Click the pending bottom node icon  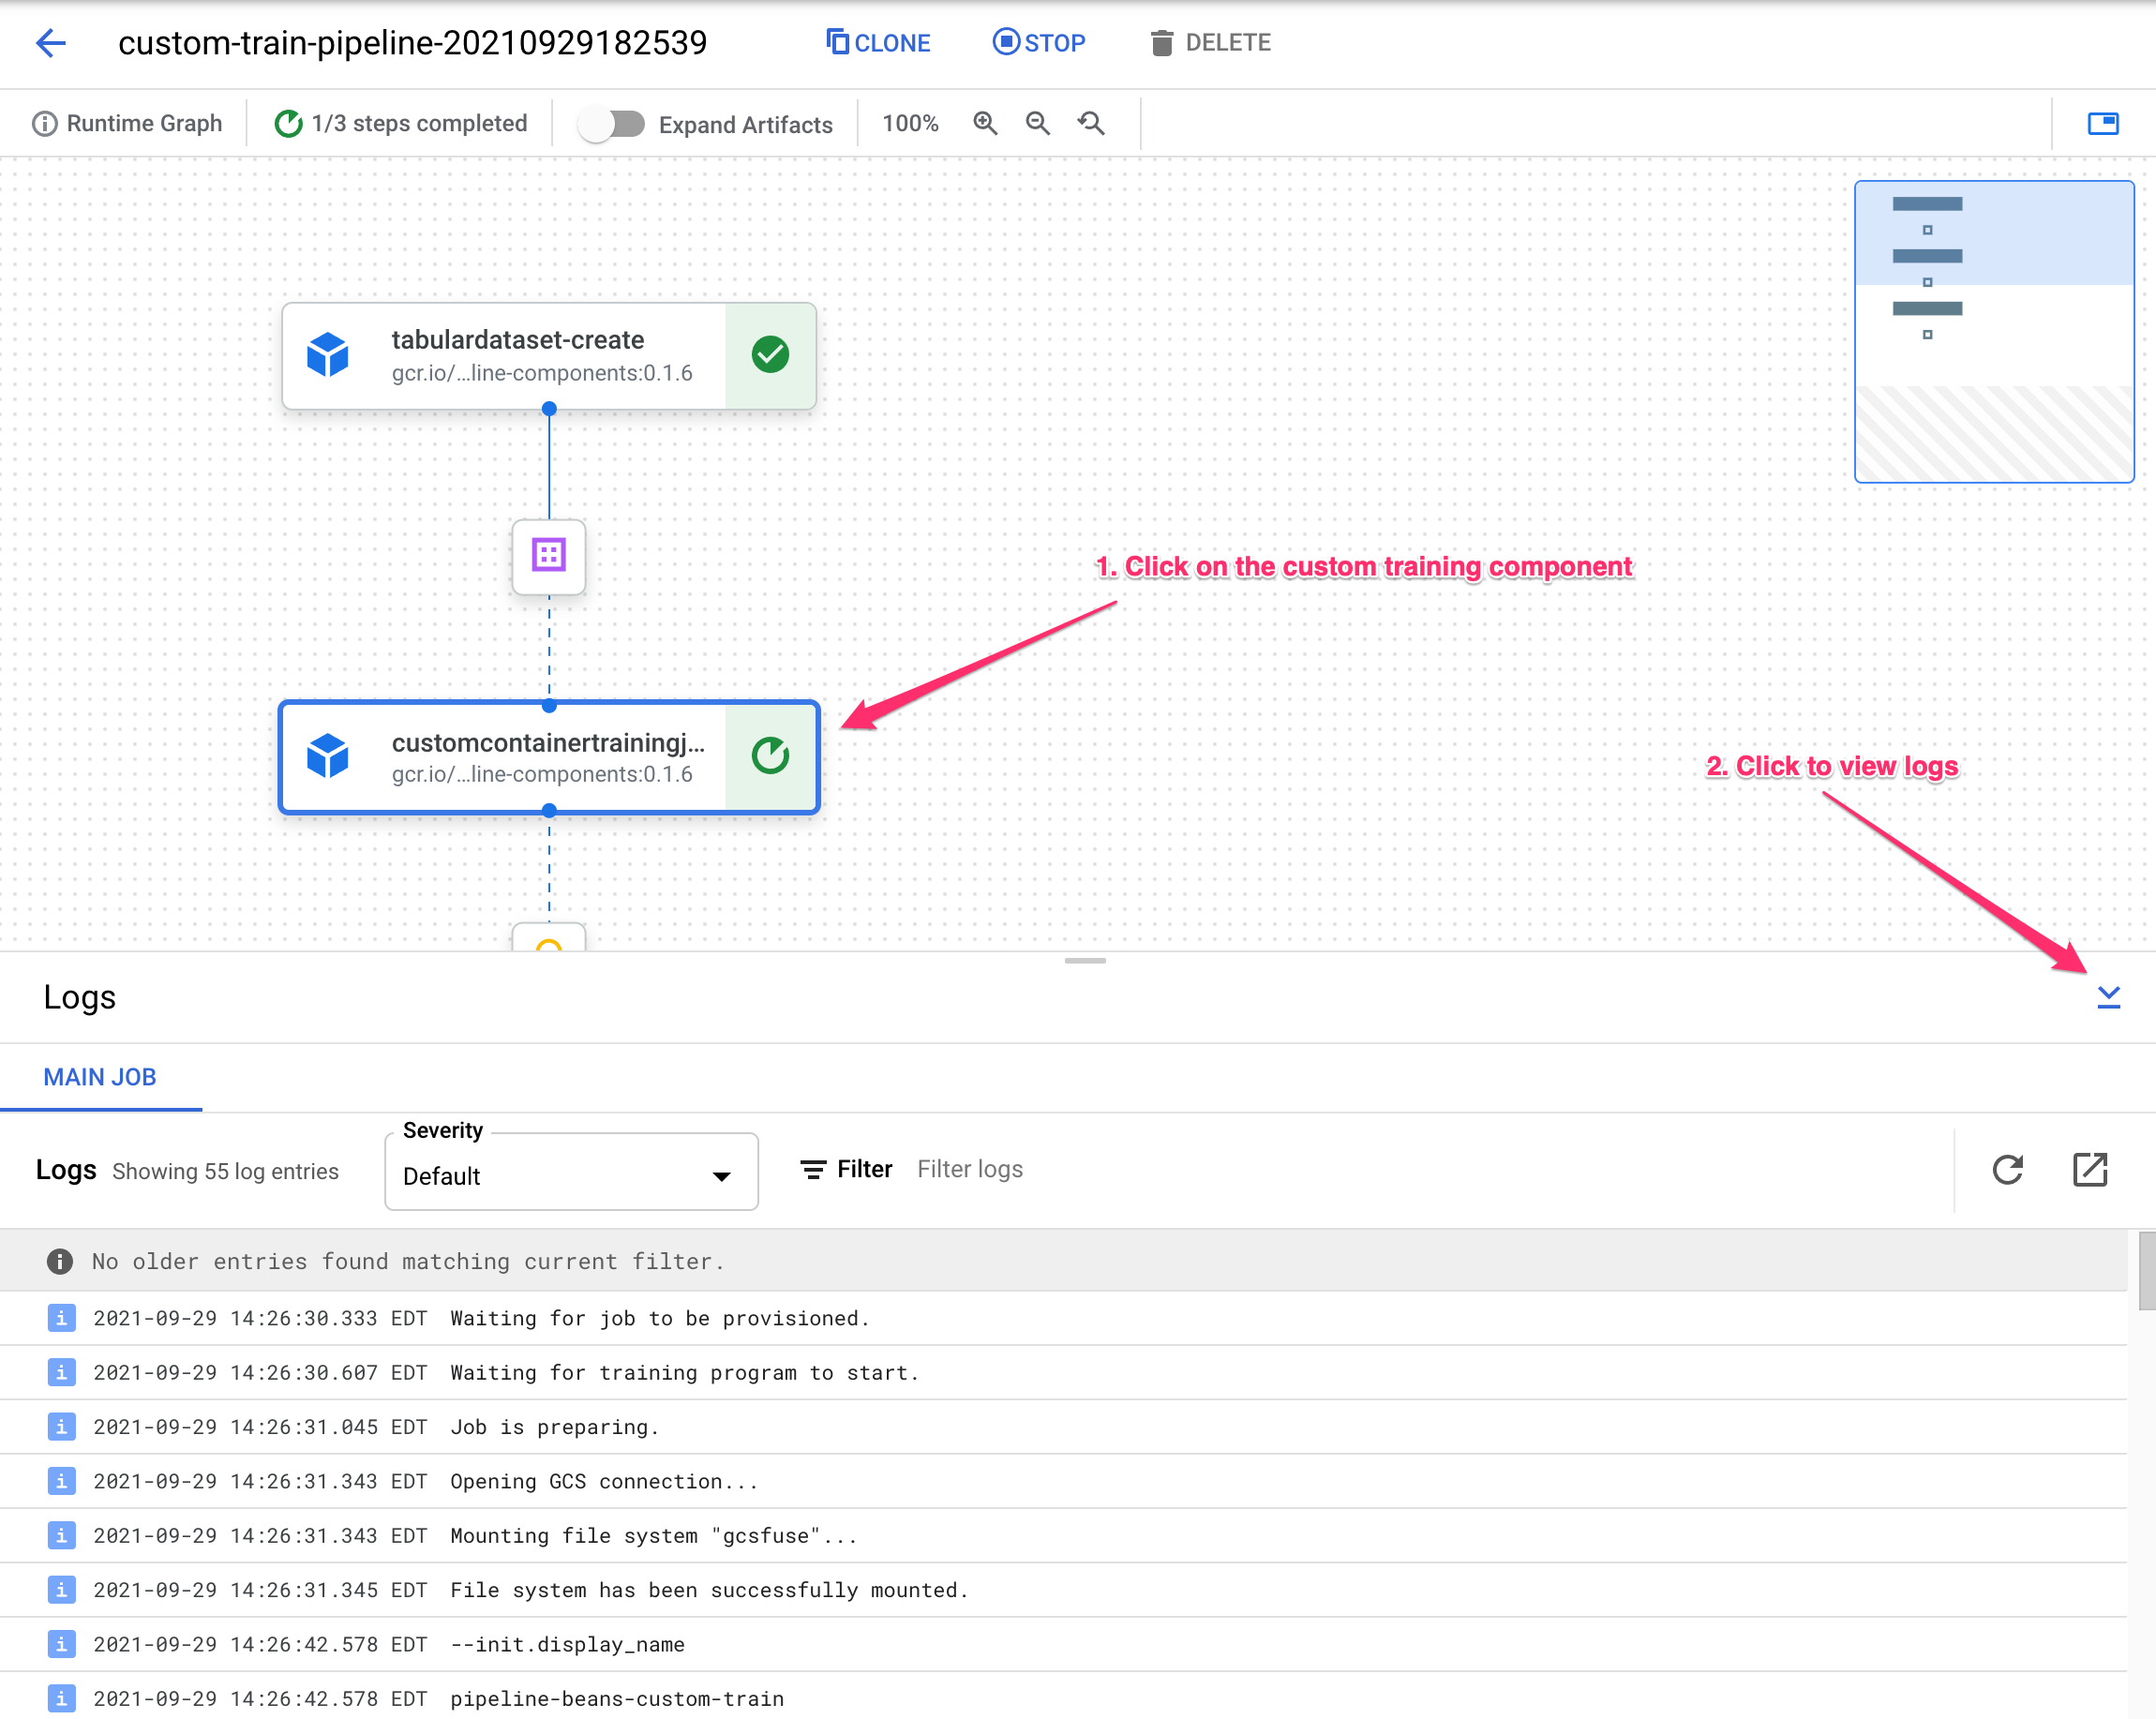click(x=549, y=940)
